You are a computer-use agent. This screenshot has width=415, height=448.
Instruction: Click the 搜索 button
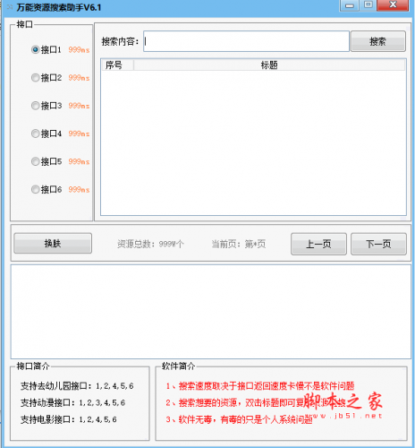click(378, 41)
